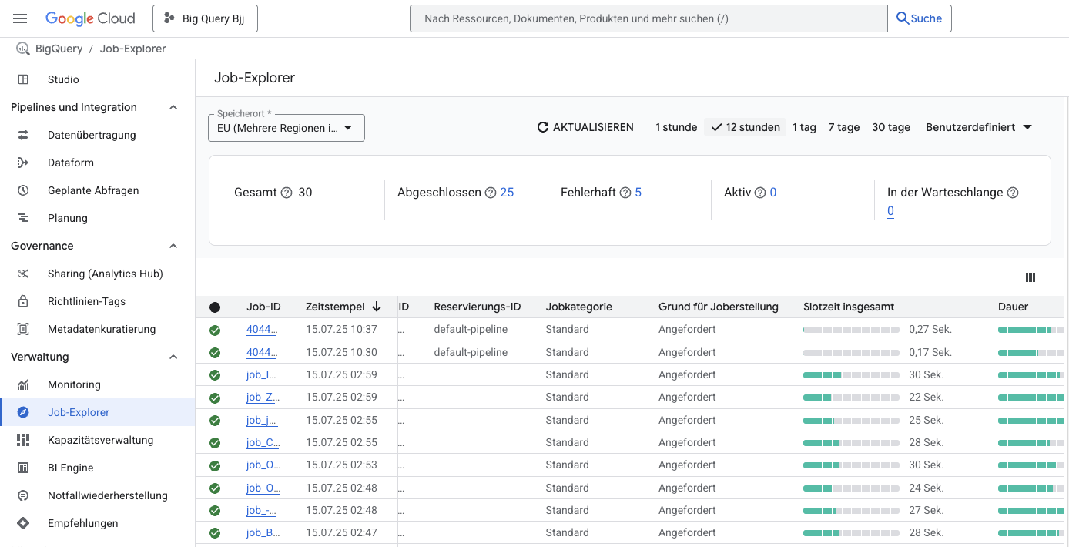Click help icon next to Fehlerhaft

pos(625,193)
